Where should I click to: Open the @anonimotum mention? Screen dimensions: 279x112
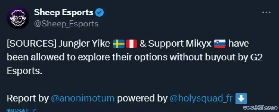(x=83, y=99)
